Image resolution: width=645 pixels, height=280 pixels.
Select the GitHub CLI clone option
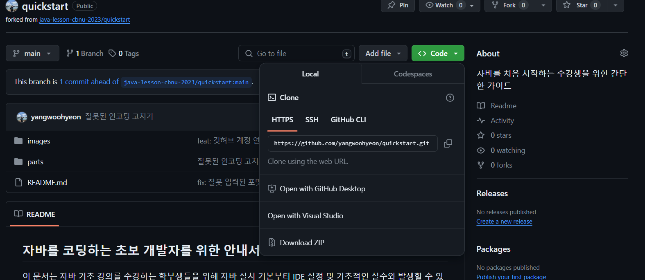348,120
